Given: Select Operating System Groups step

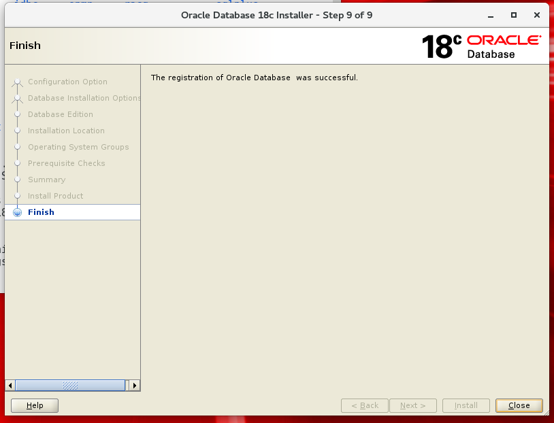Looking at the screenshot, I should pos(78,147).
